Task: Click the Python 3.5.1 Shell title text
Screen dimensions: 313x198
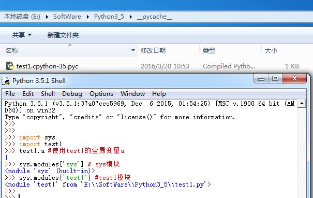Action: (x=39, y=81)
